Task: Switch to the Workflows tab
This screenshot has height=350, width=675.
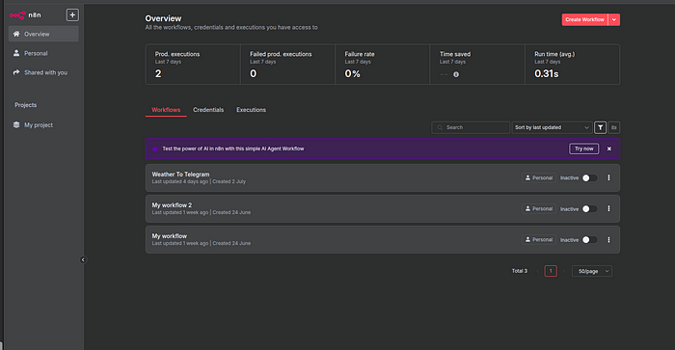Action: point(166,110)
